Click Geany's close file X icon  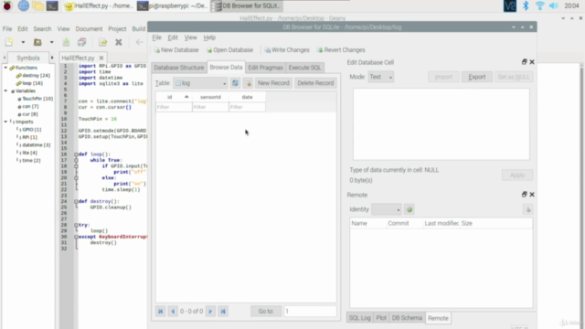point(118,42)
